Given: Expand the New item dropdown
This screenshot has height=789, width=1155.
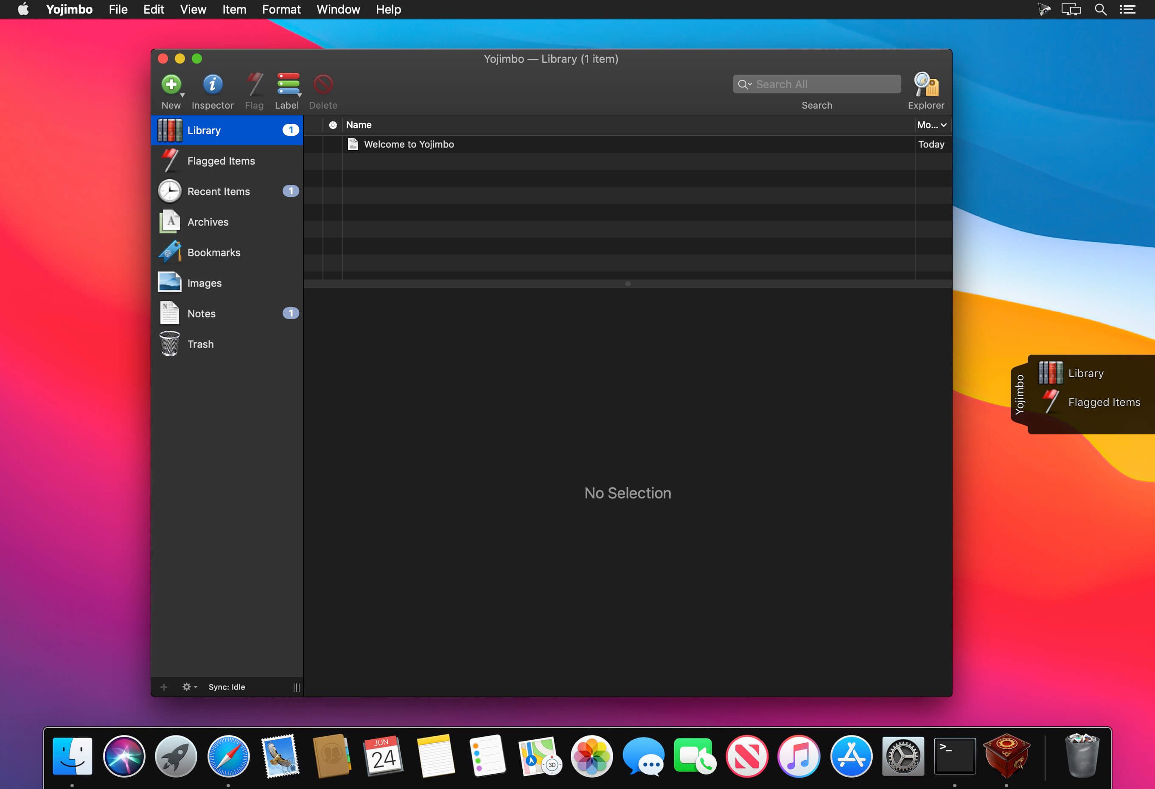Looking at the screenshot, I should [x=182, y=95].
